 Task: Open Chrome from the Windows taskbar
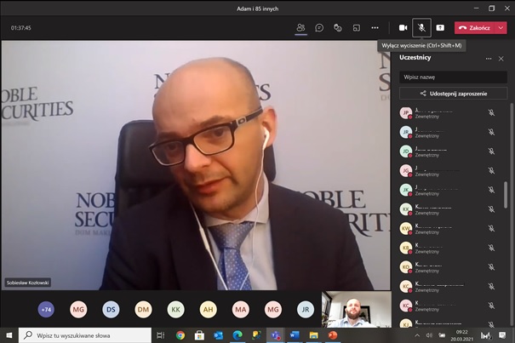coord(180,335)
